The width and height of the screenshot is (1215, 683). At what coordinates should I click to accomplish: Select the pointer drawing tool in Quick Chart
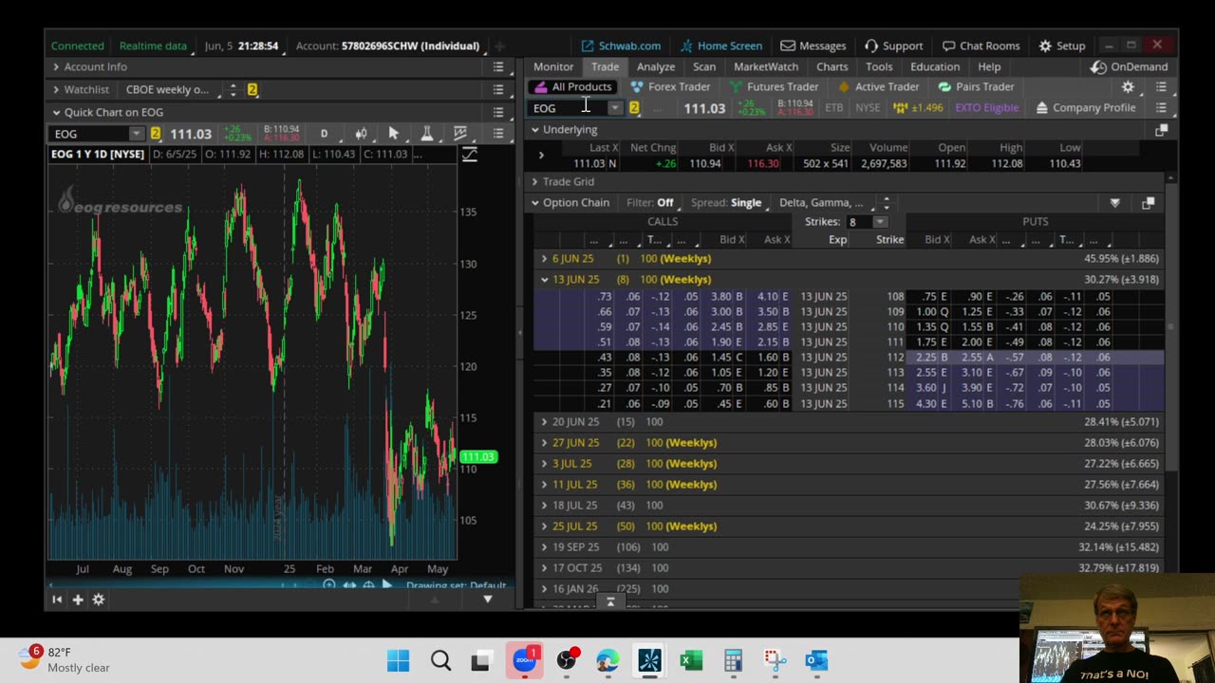point(393,134)
